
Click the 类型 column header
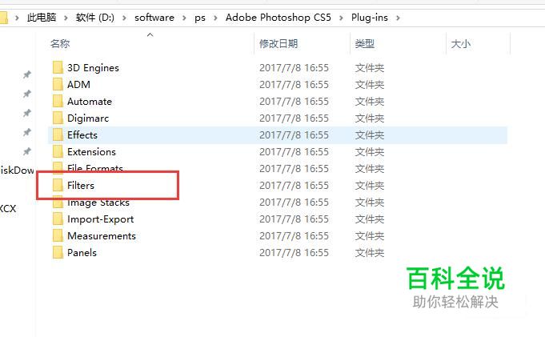(365, 44)
